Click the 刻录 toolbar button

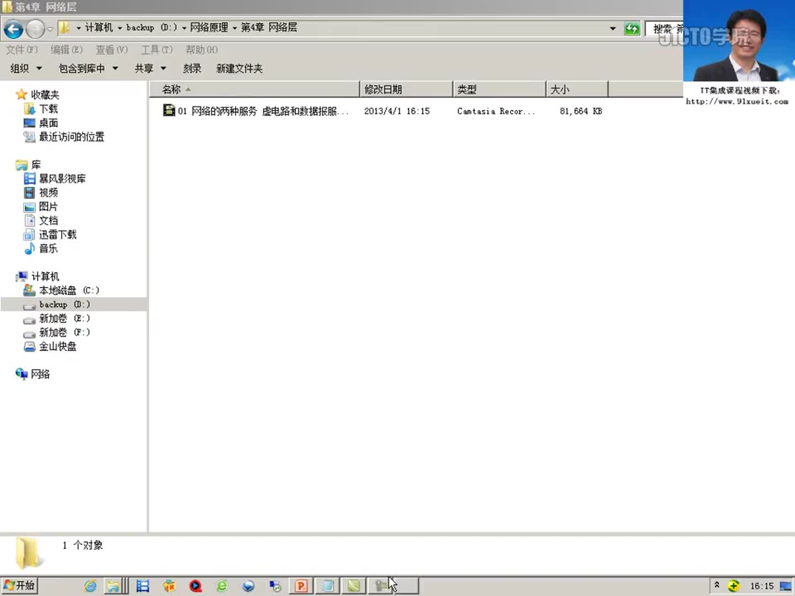click(x=192, y=68)
